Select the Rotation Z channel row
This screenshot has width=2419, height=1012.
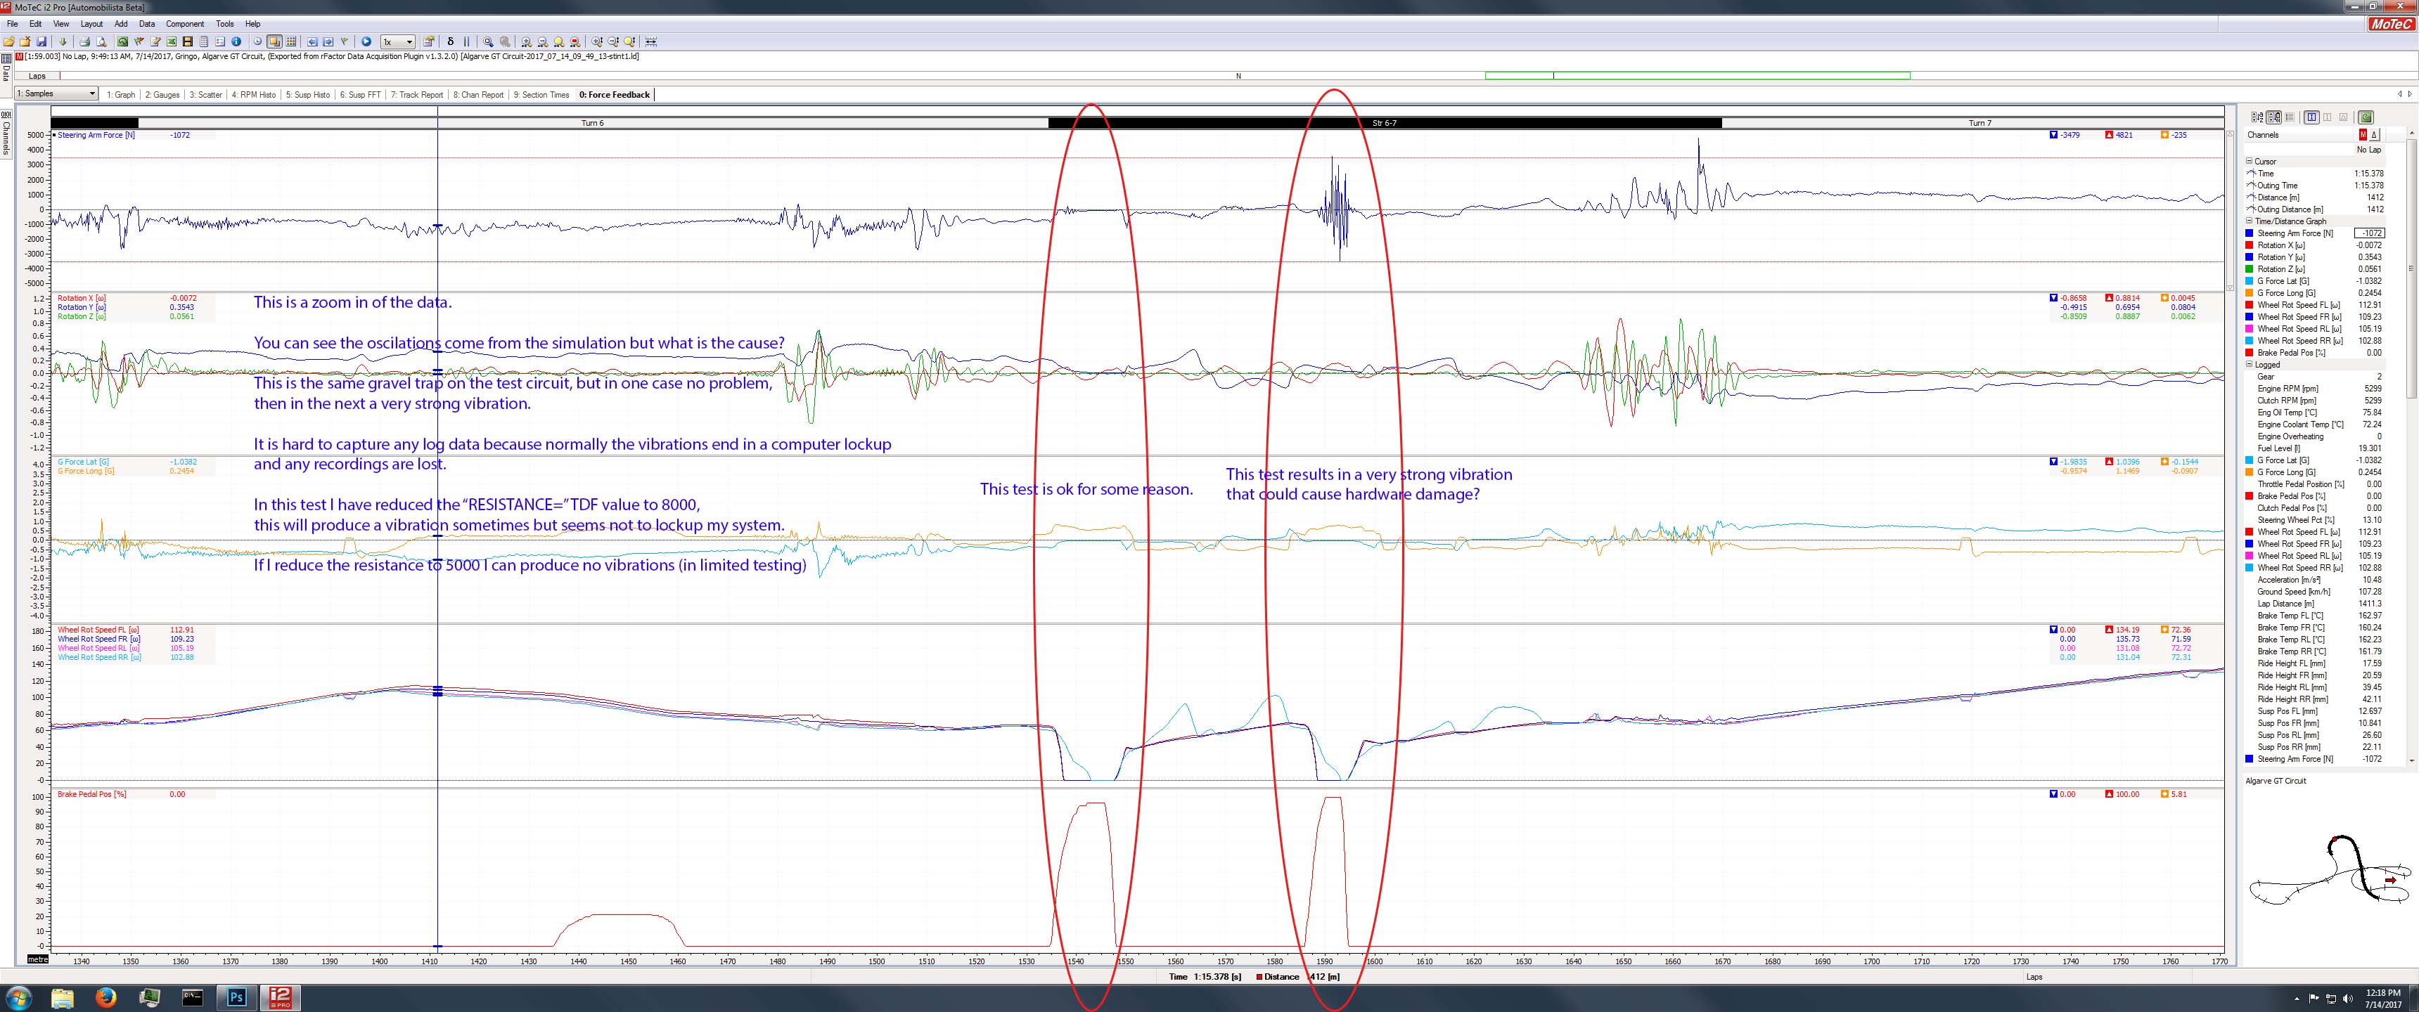(2314, 268)
